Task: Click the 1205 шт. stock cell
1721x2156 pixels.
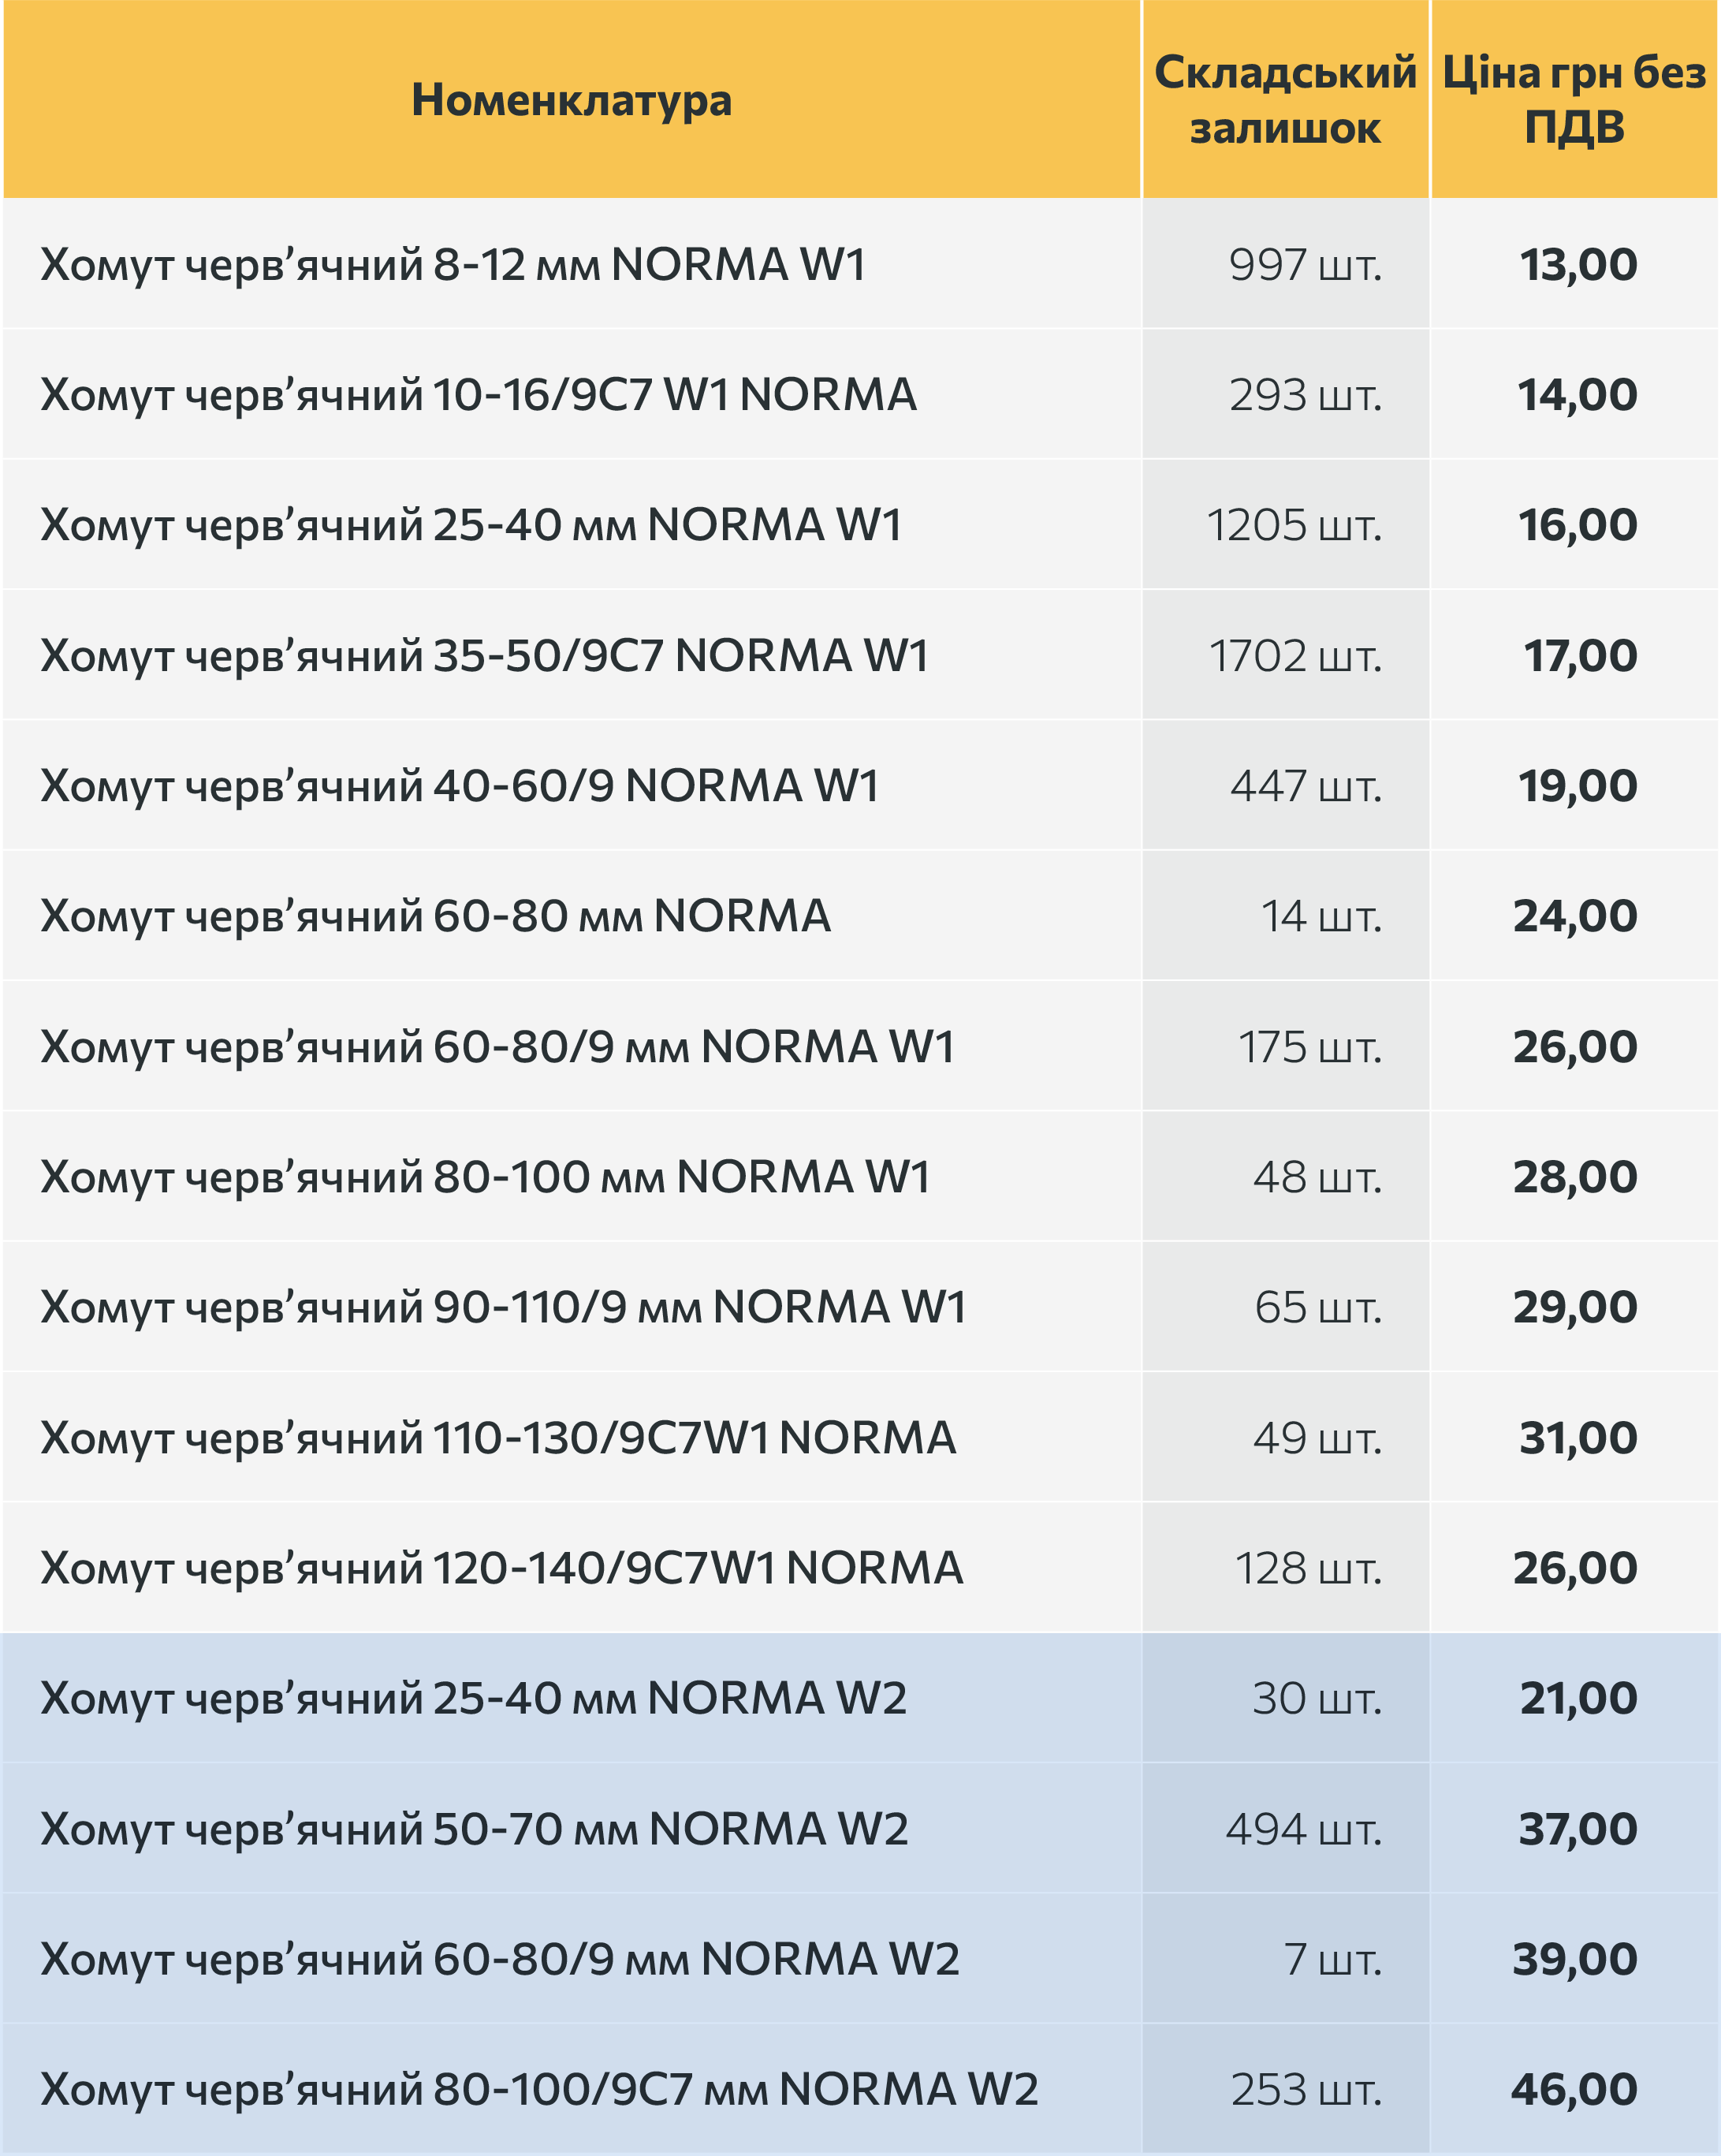Action: coord(1285,525)
